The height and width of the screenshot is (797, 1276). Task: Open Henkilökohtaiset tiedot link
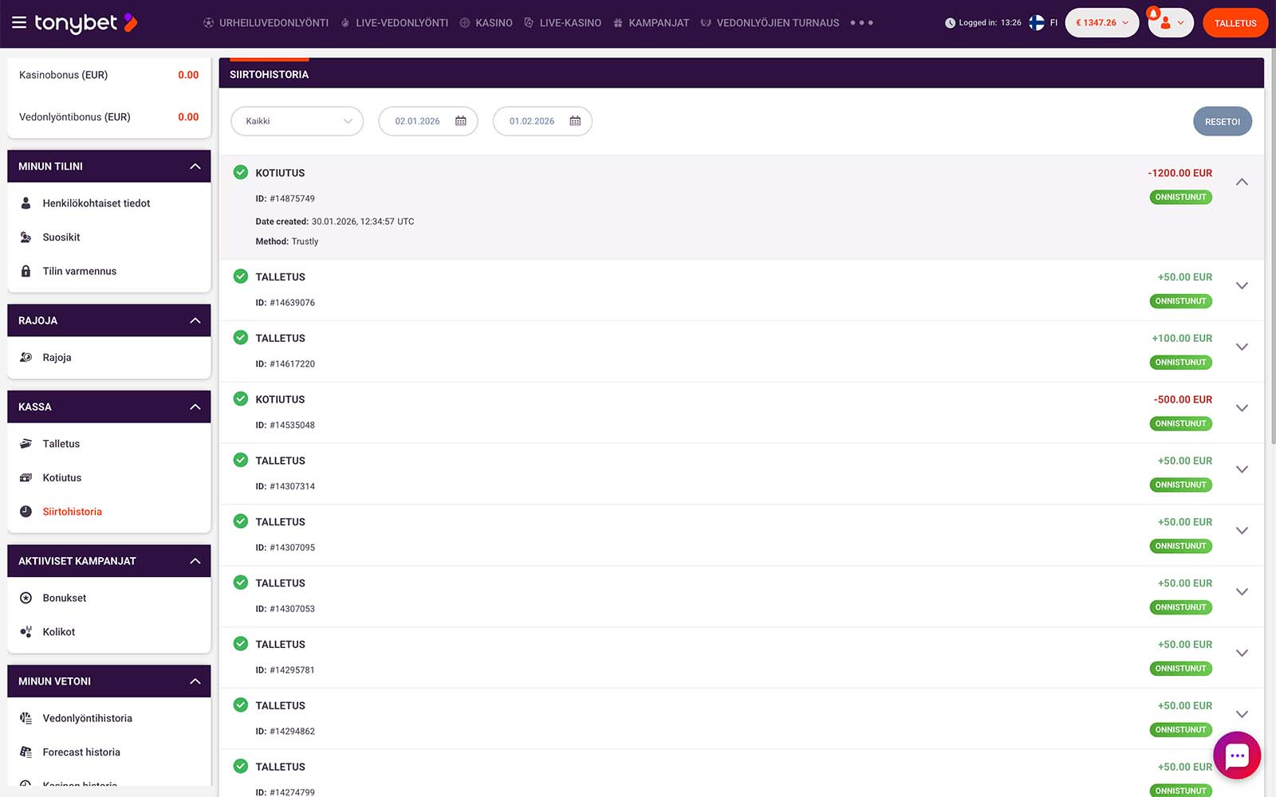(96, 203)
